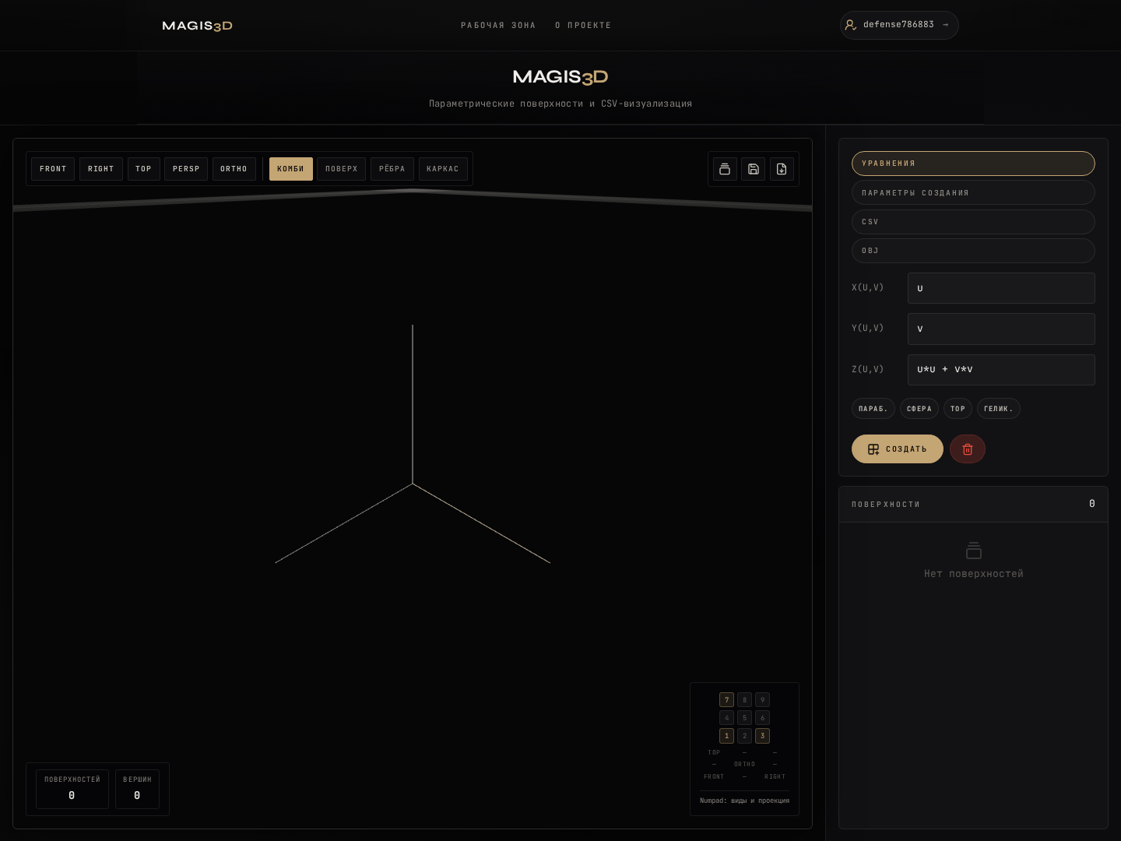
Task: Click the FRONT label in the numpad legend
Action: 714,776
